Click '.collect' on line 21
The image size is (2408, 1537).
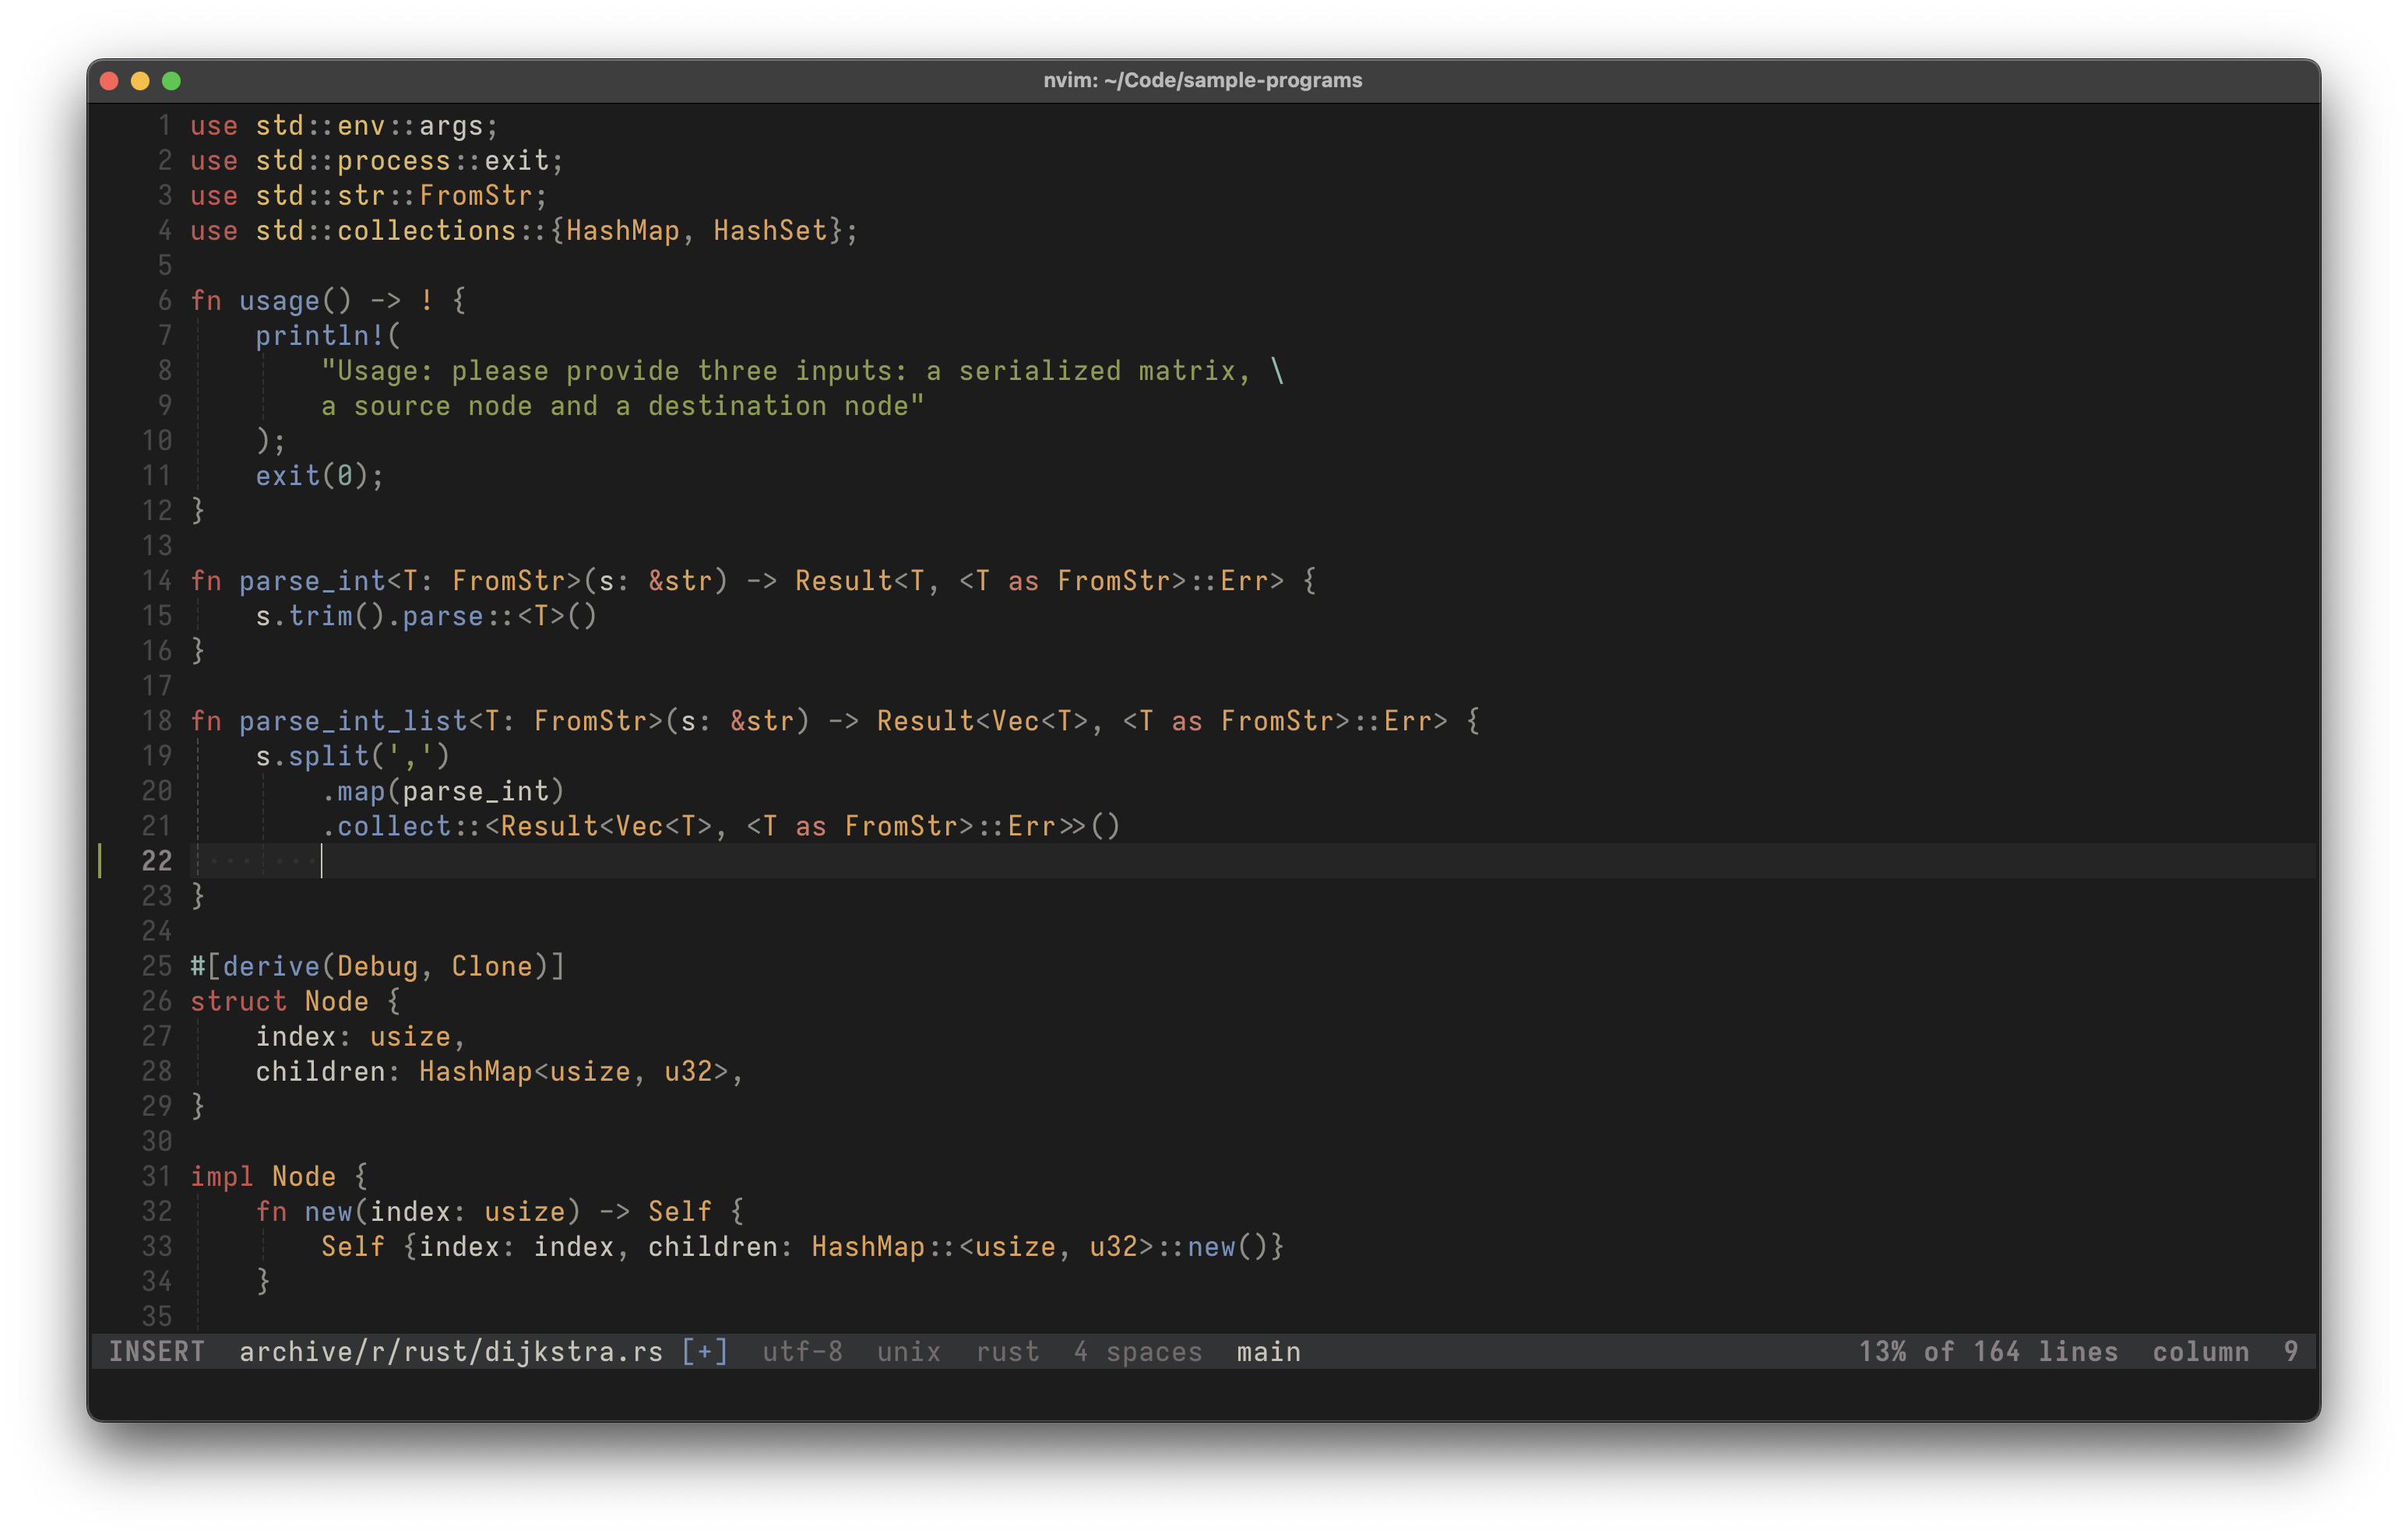click(386, 826)
